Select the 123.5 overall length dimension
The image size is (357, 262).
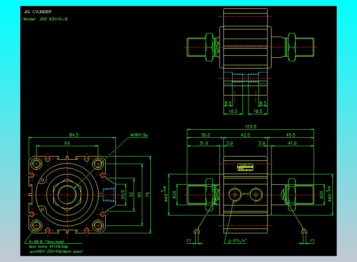click(x=250, y=127)
